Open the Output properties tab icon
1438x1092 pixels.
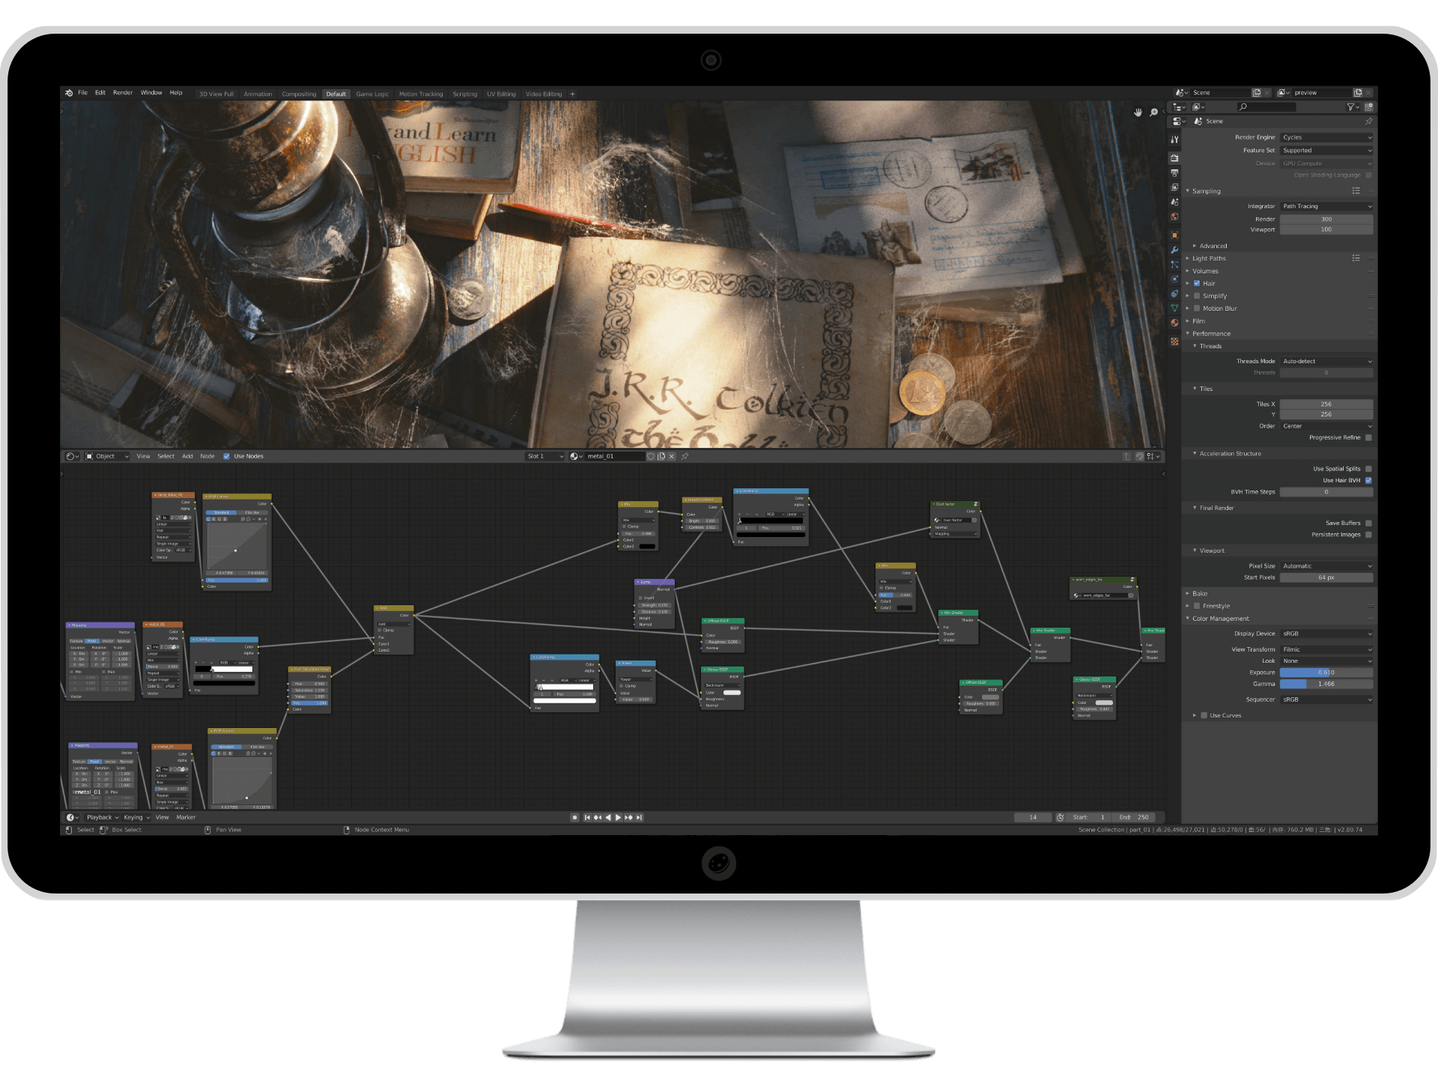tap(1174, 173)
